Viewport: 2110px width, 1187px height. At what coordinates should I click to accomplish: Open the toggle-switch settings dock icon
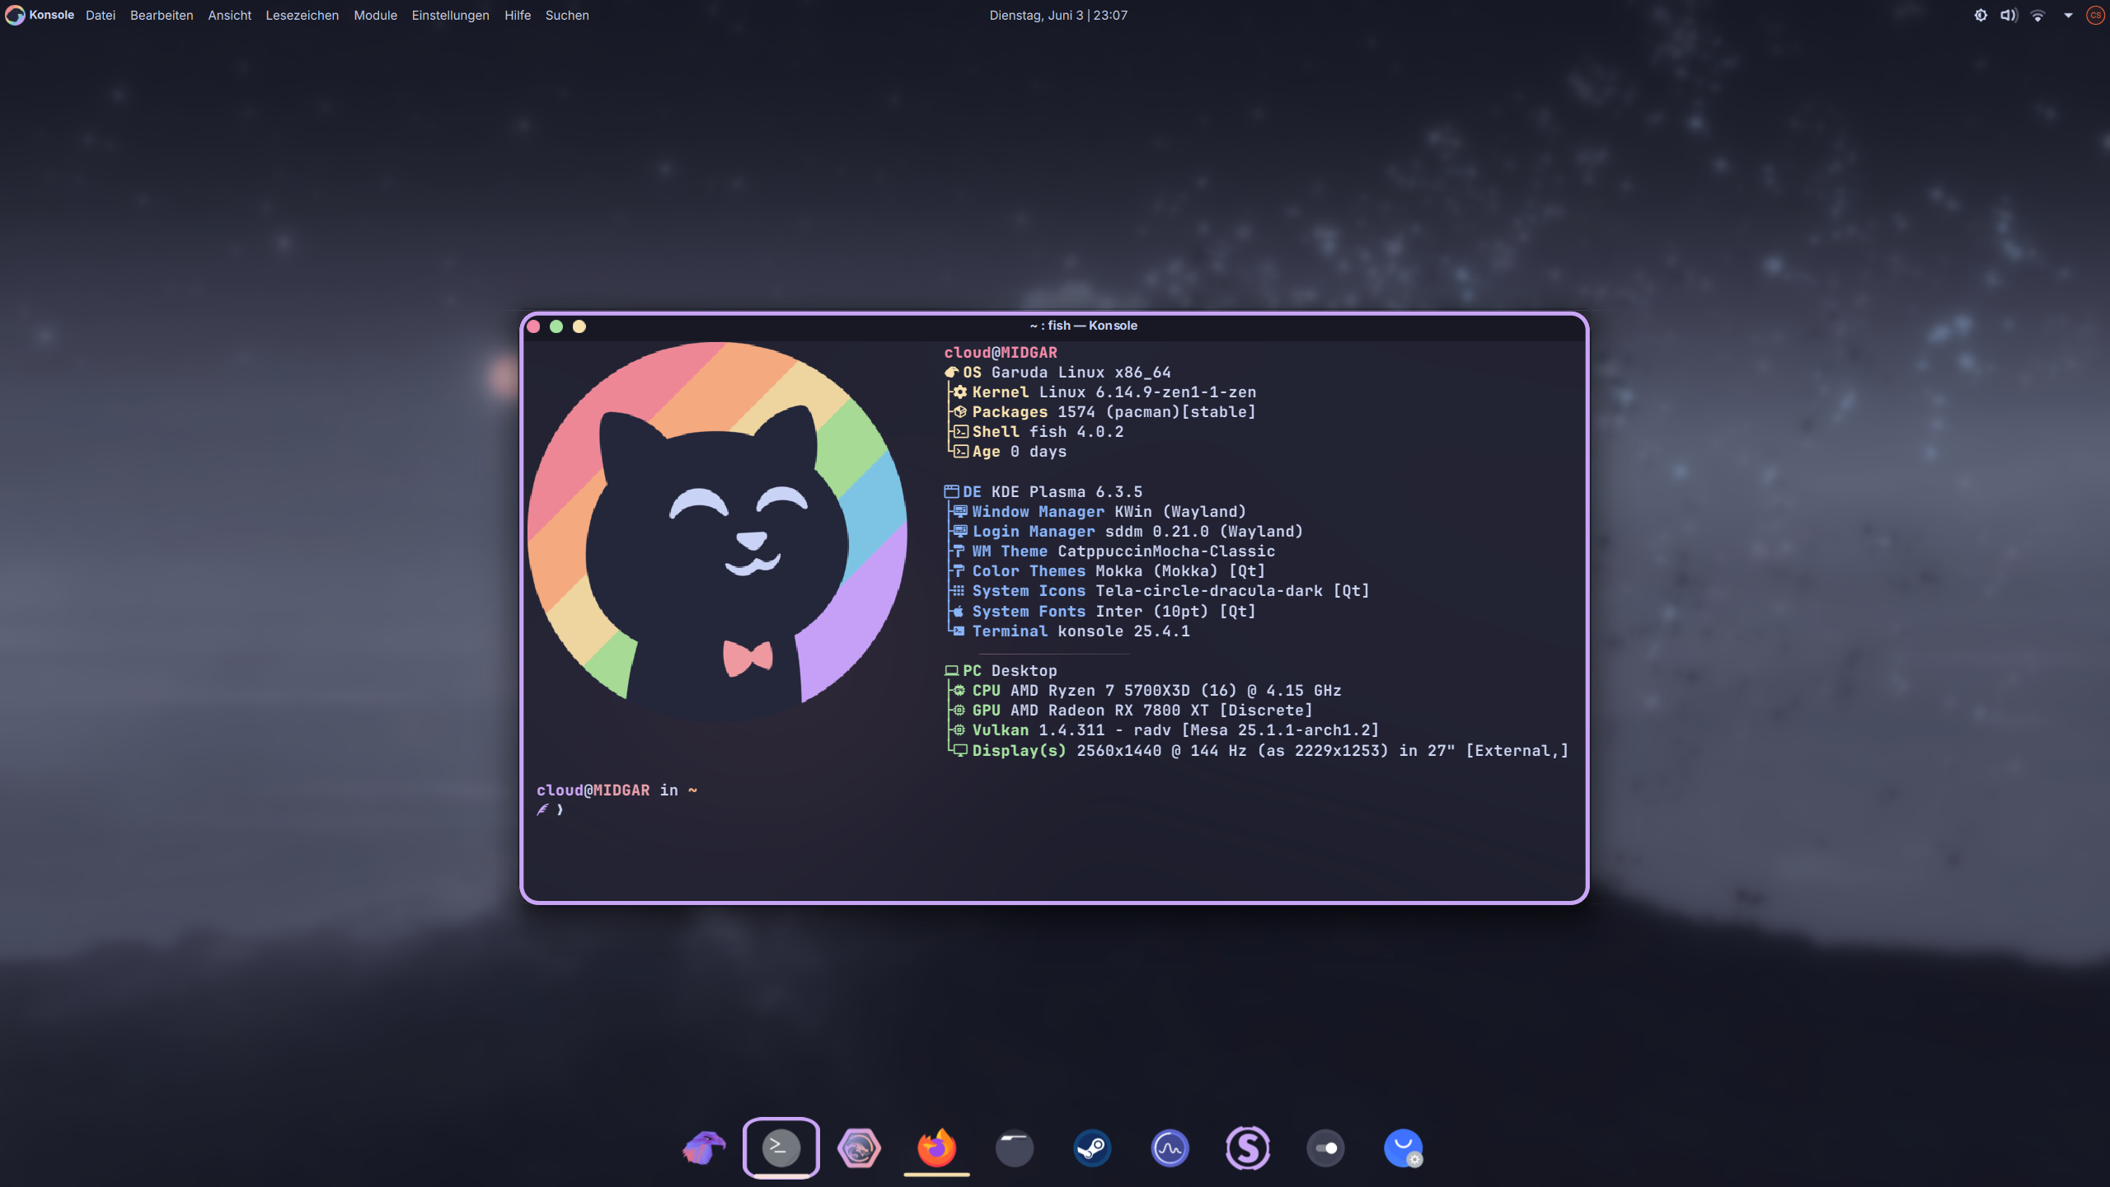tap(1325, 1147)
